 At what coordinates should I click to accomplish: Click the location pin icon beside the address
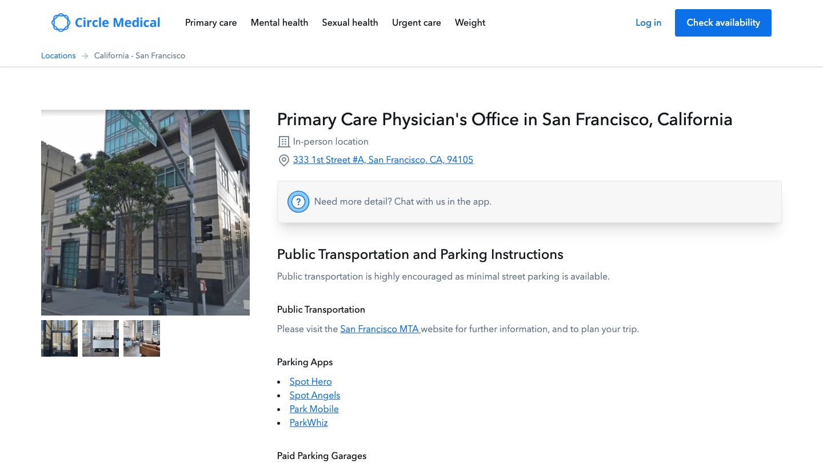point(284,161)
